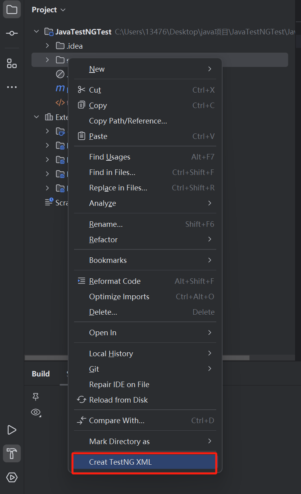Click the pin icon in Build panel
301x494 pixels.
(36, 397)
